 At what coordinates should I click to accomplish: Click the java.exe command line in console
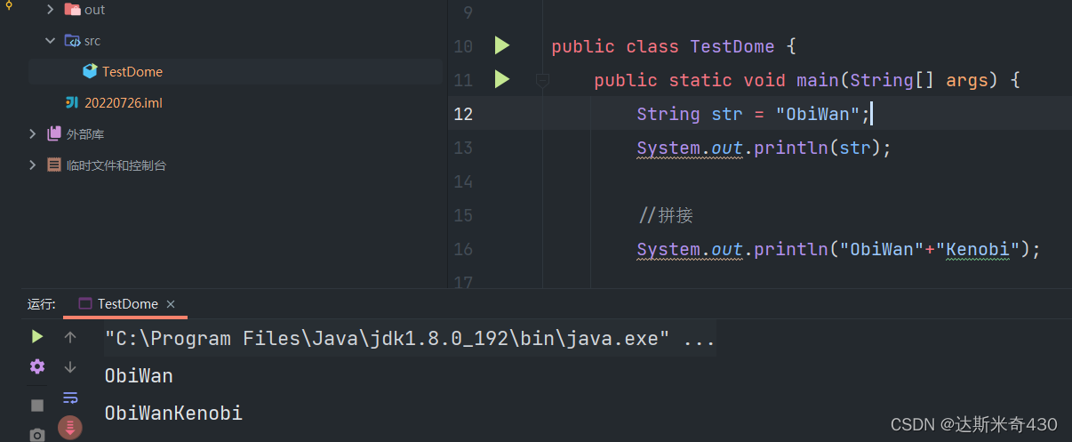(410, 339)
